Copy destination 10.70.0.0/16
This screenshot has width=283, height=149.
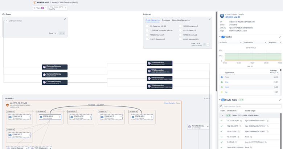238,137
